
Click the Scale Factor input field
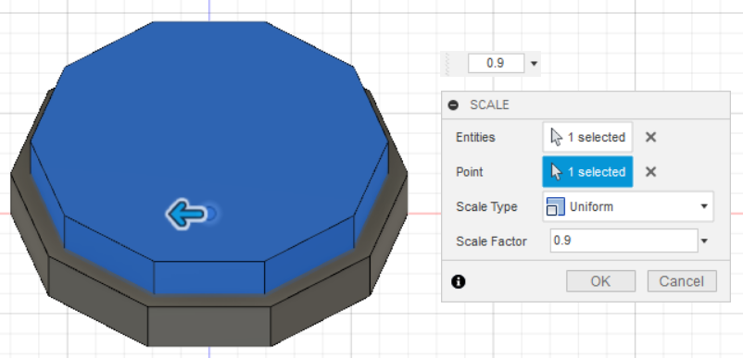click(x=623, y=241)
